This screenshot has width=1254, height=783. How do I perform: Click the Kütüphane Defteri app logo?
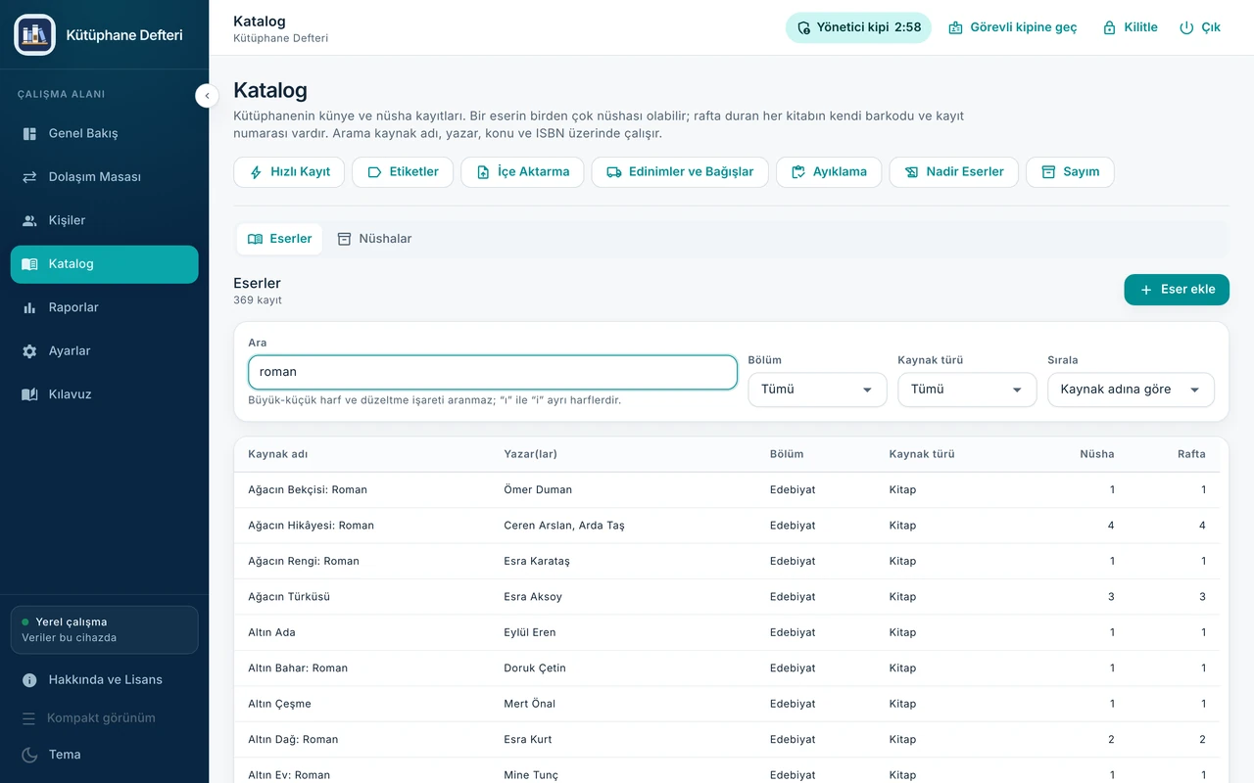click(x=34, y=34)
